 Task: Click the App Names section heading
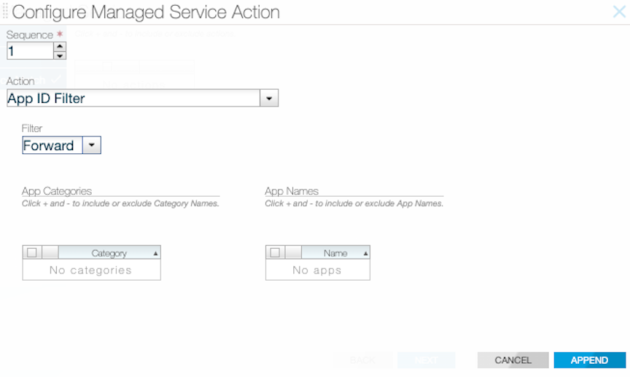[292, 191]
